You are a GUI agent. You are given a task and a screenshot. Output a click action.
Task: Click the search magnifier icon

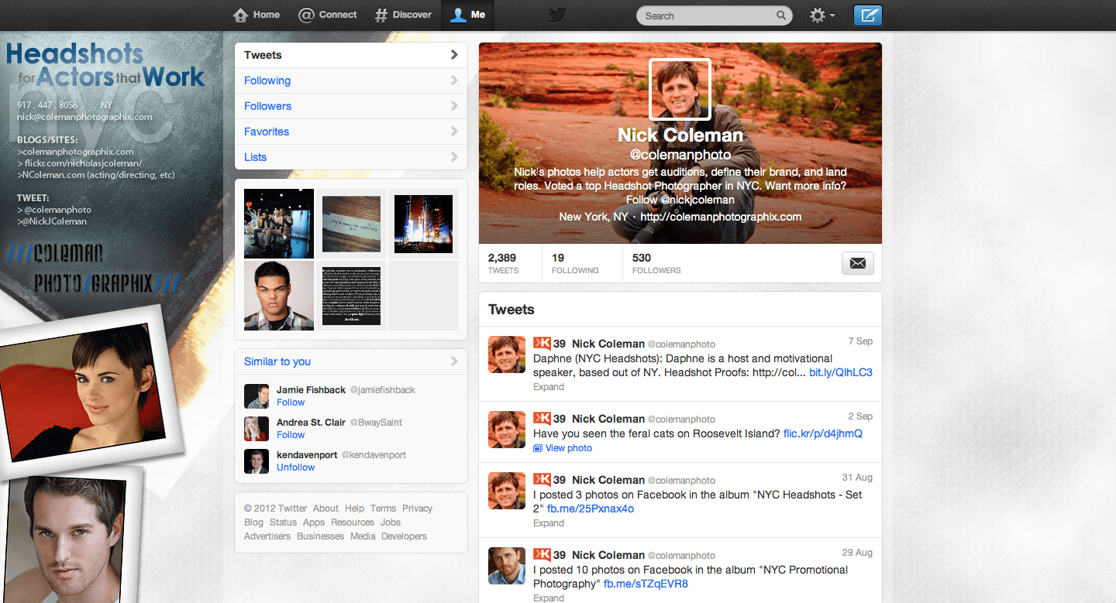pyautogui.click(x=780, y=15)
